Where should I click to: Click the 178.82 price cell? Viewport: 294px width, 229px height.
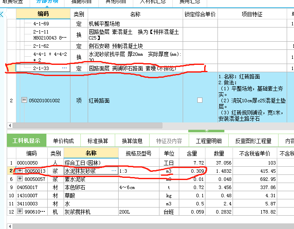254,211
